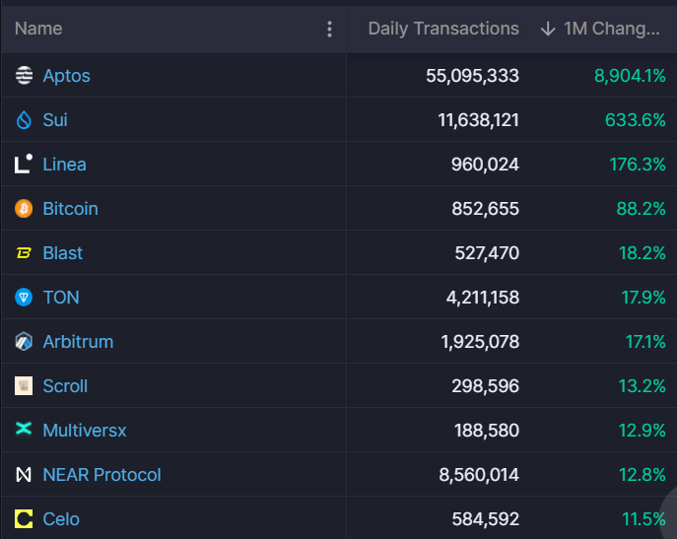The height and width of the screenshot is (539, 677).
Task: Click the 11.5% change value
Action: (x=643, y=519)
